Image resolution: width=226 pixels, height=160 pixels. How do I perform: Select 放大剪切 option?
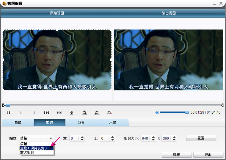pos(37,152)
